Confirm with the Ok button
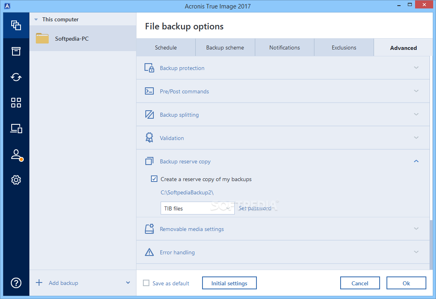 coord(406,283)
